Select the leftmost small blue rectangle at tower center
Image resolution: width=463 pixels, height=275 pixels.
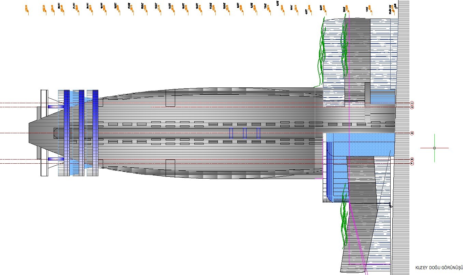(231, 133)
